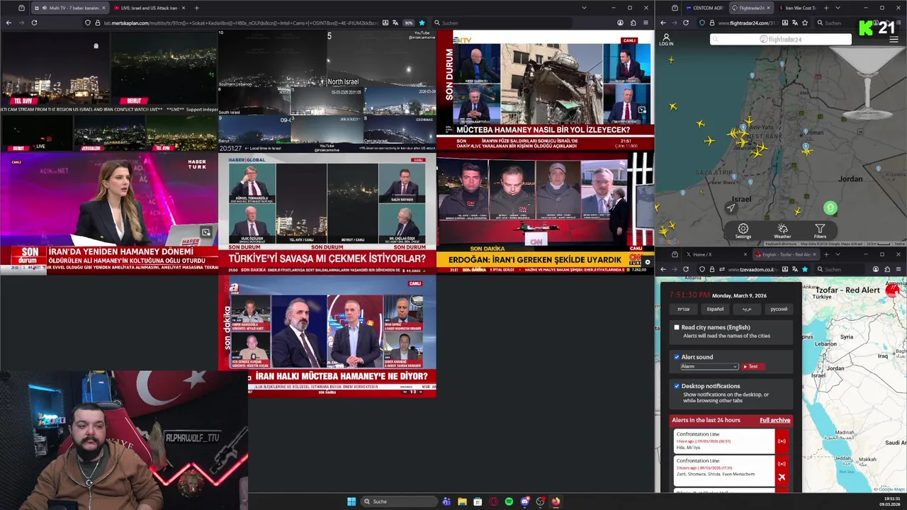Image resolution: width=907 pixels, height=510 pixels.
Task: Toggle the Desktop notifications checkbox
Action: tap(677, 386)
